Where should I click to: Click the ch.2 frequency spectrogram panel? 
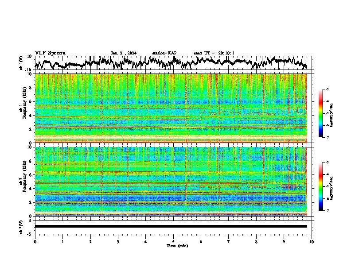[171, 182]
